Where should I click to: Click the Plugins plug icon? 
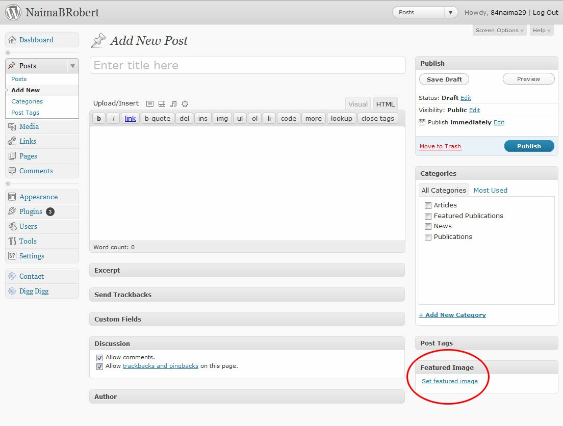tap(12, 211)
